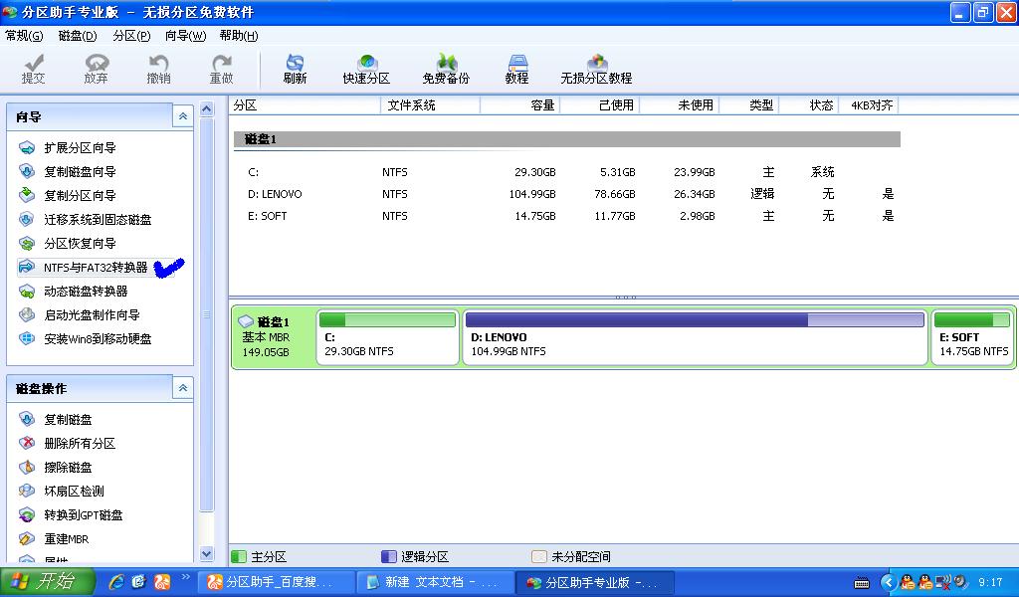The height and width of the screenshot is (597, 1019).
Task: Collapse the 磁盘操作 panel section
Action: coord(182,388)
